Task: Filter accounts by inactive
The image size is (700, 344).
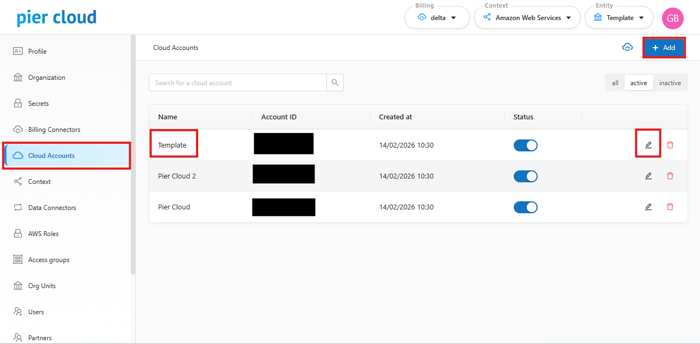Action: click(670, 83)
